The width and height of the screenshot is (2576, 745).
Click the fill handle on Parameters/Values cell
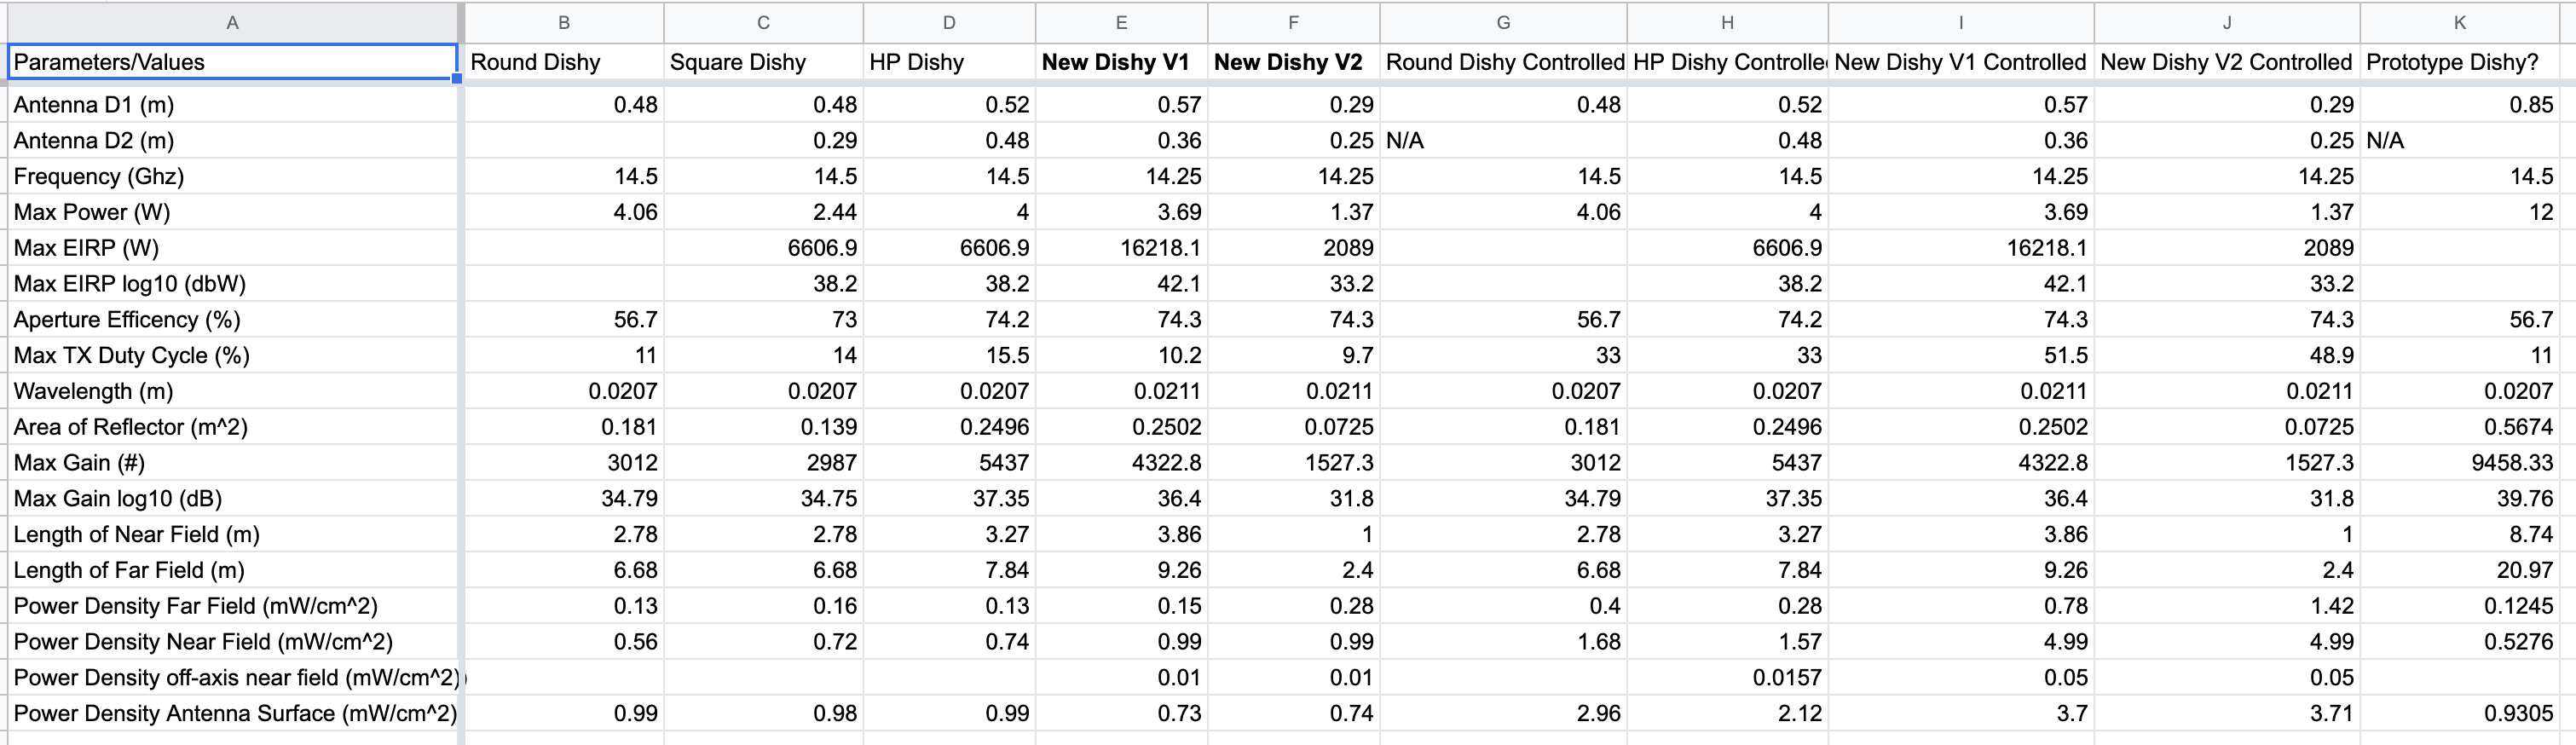[457, 78]
